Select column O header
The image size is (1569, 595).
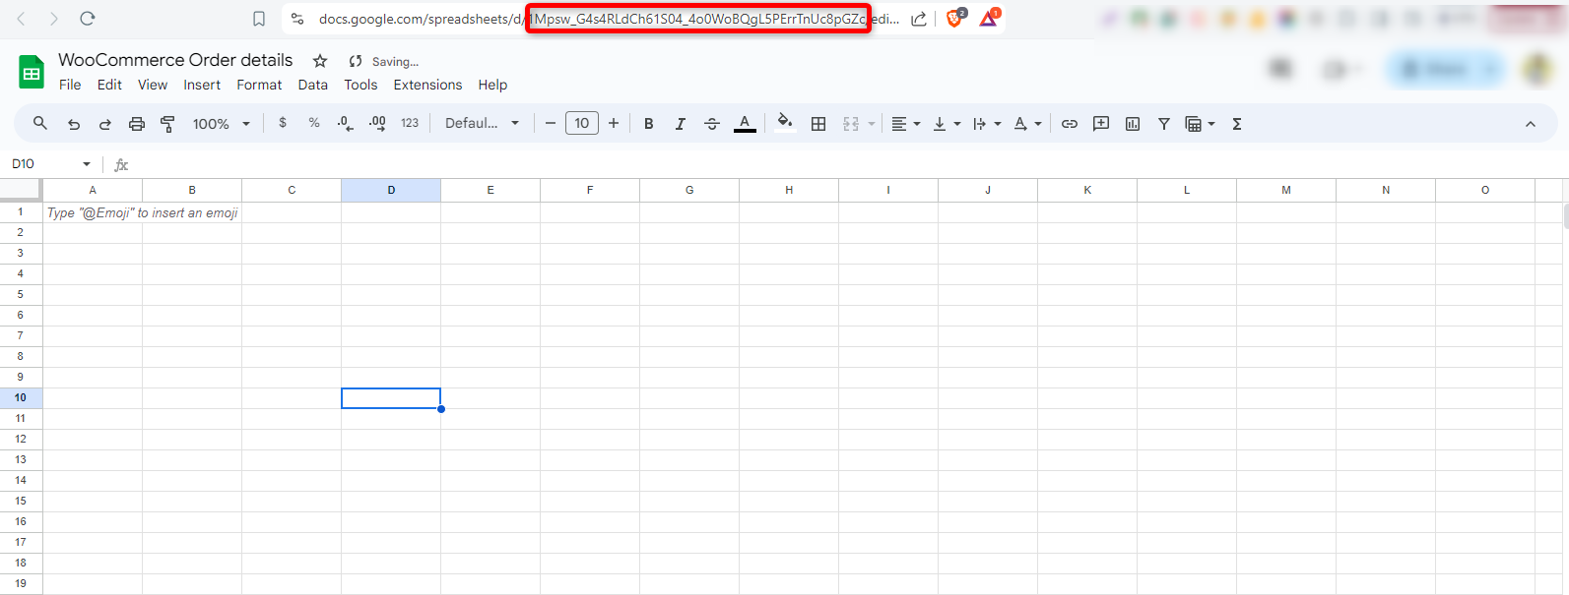[1485, 190]
